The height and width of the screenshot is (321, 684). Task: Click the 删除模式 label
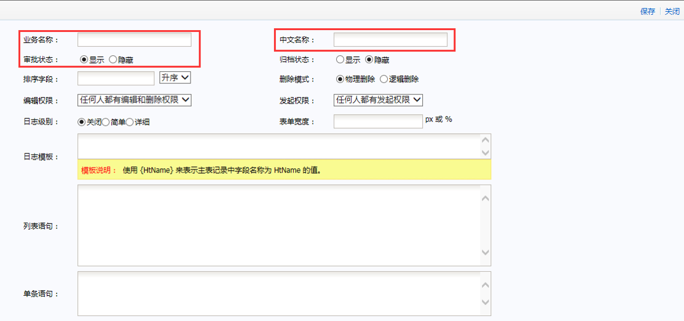coord(297,79)
